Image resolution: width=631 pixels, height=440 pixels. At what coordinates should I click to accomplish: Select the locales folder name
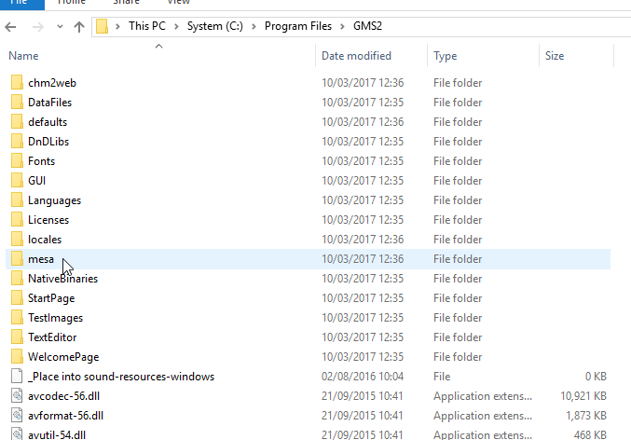(x=45, y=240)
